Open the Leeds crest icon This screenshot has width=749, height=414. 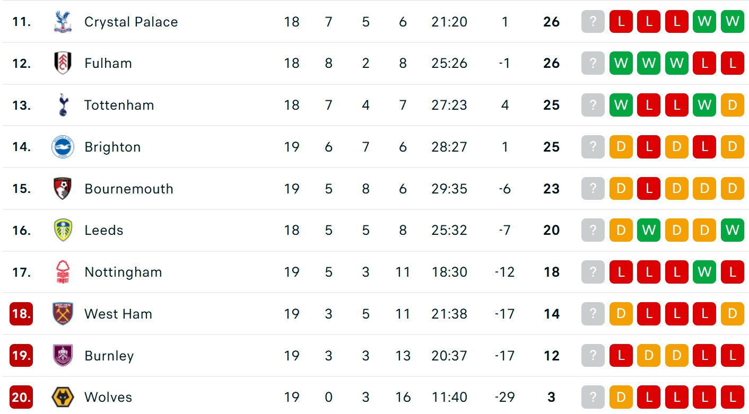coord(63,230)
